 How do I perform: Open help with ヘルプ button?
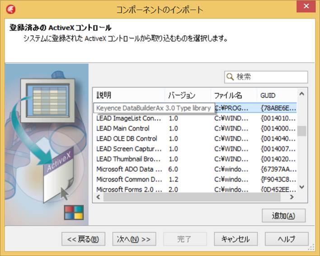click(287, 239)
